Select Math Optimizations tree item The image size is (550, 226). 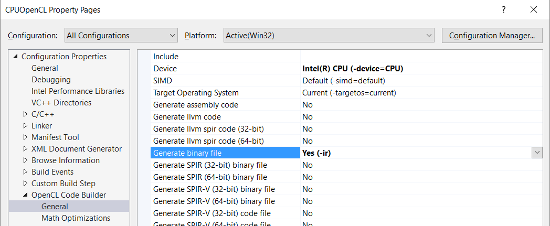point(76,218)
